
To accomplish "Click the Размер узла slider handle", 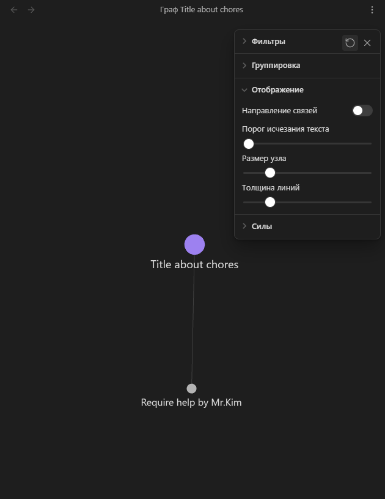I will tap(270, 173).
